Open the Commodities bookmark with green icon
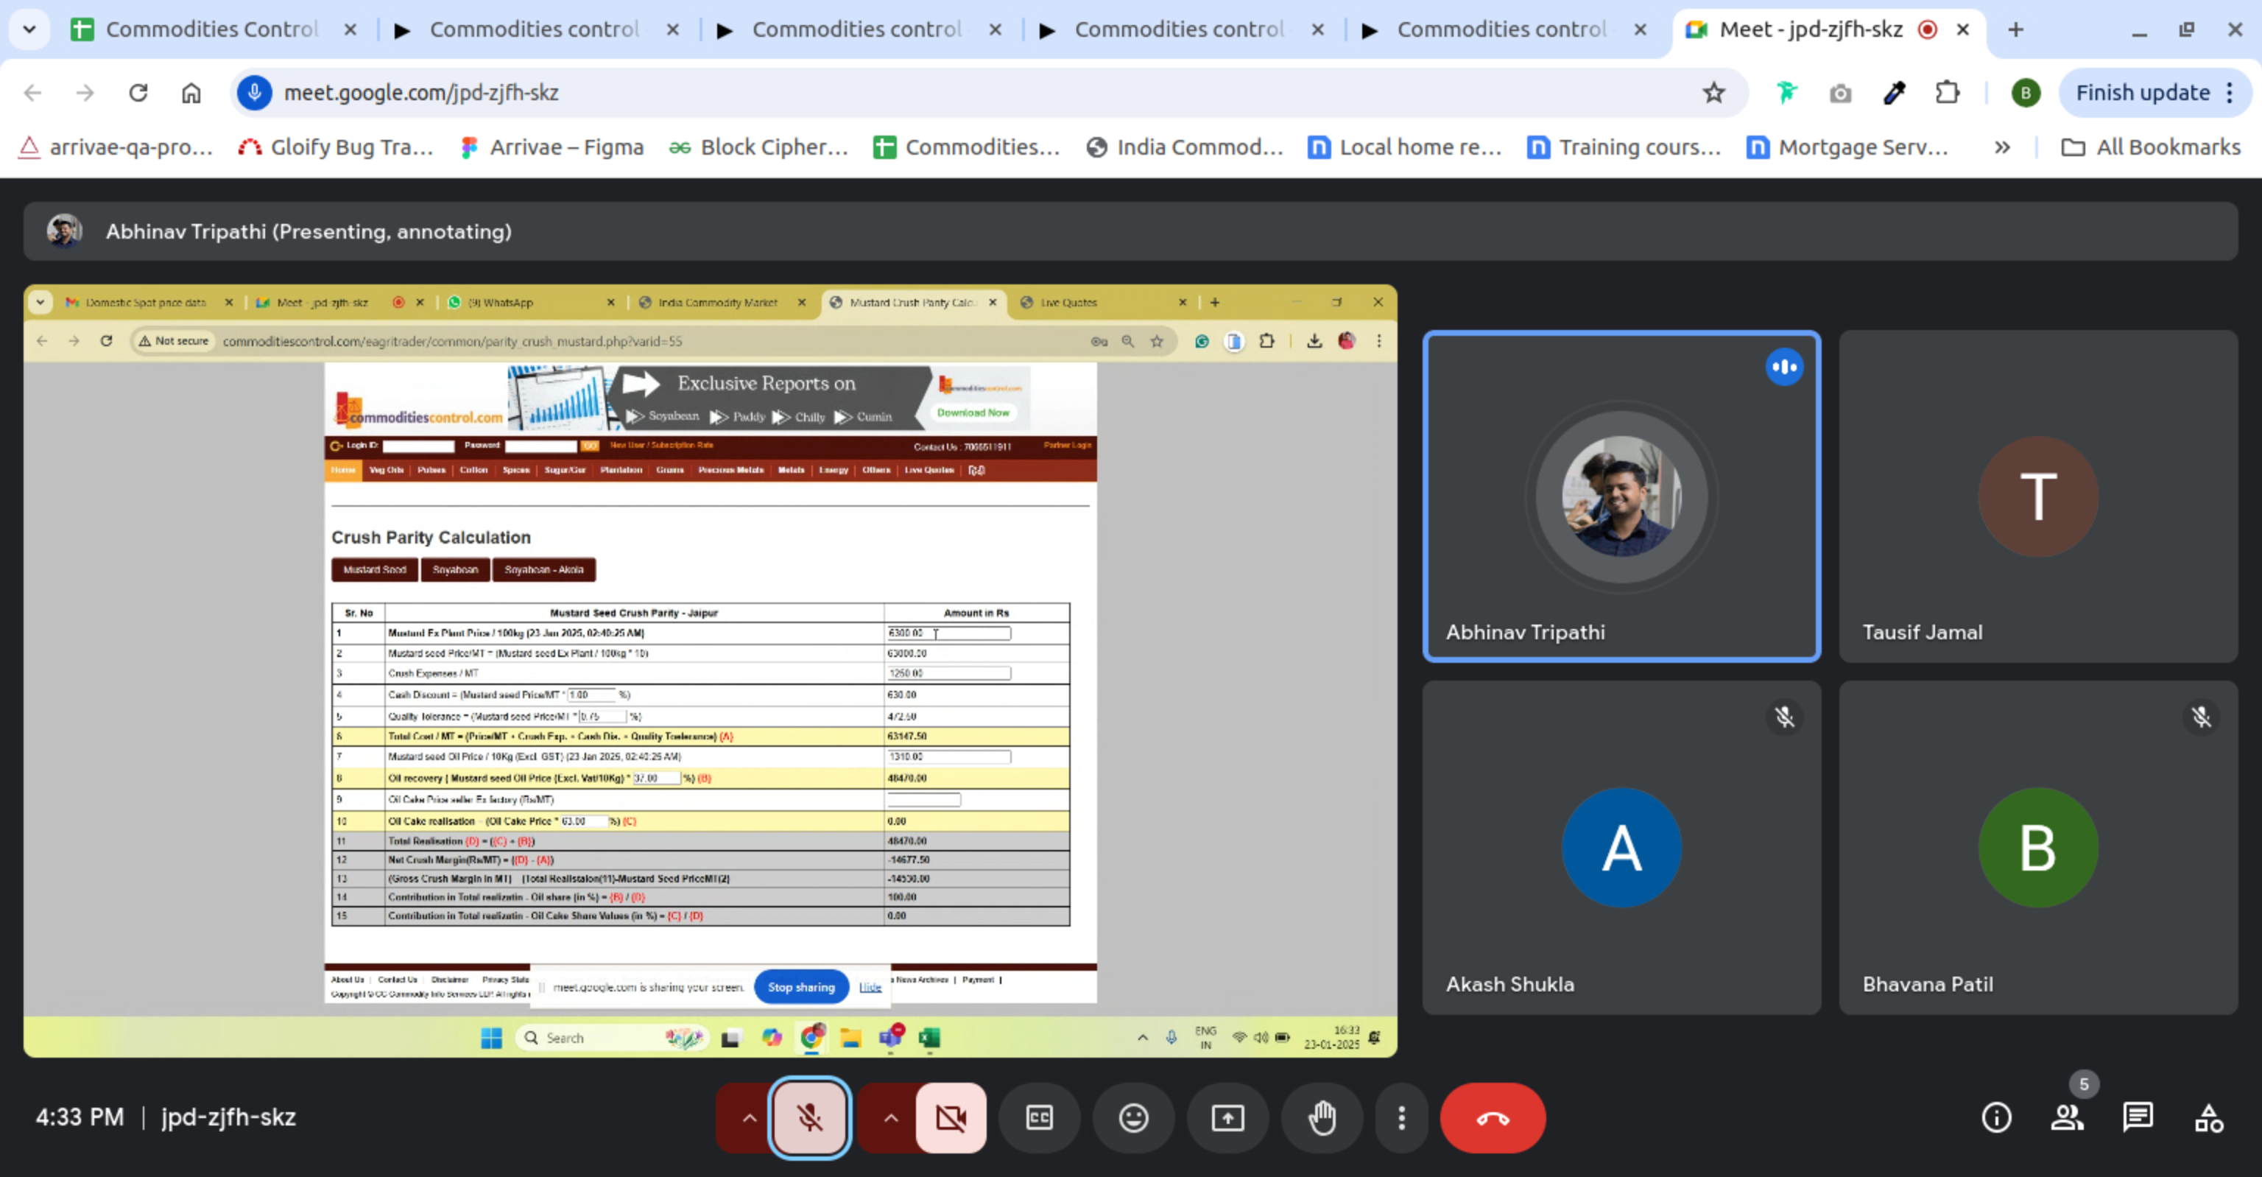Viewport: 2262px width, 1177px height. [x=967, y=147]
